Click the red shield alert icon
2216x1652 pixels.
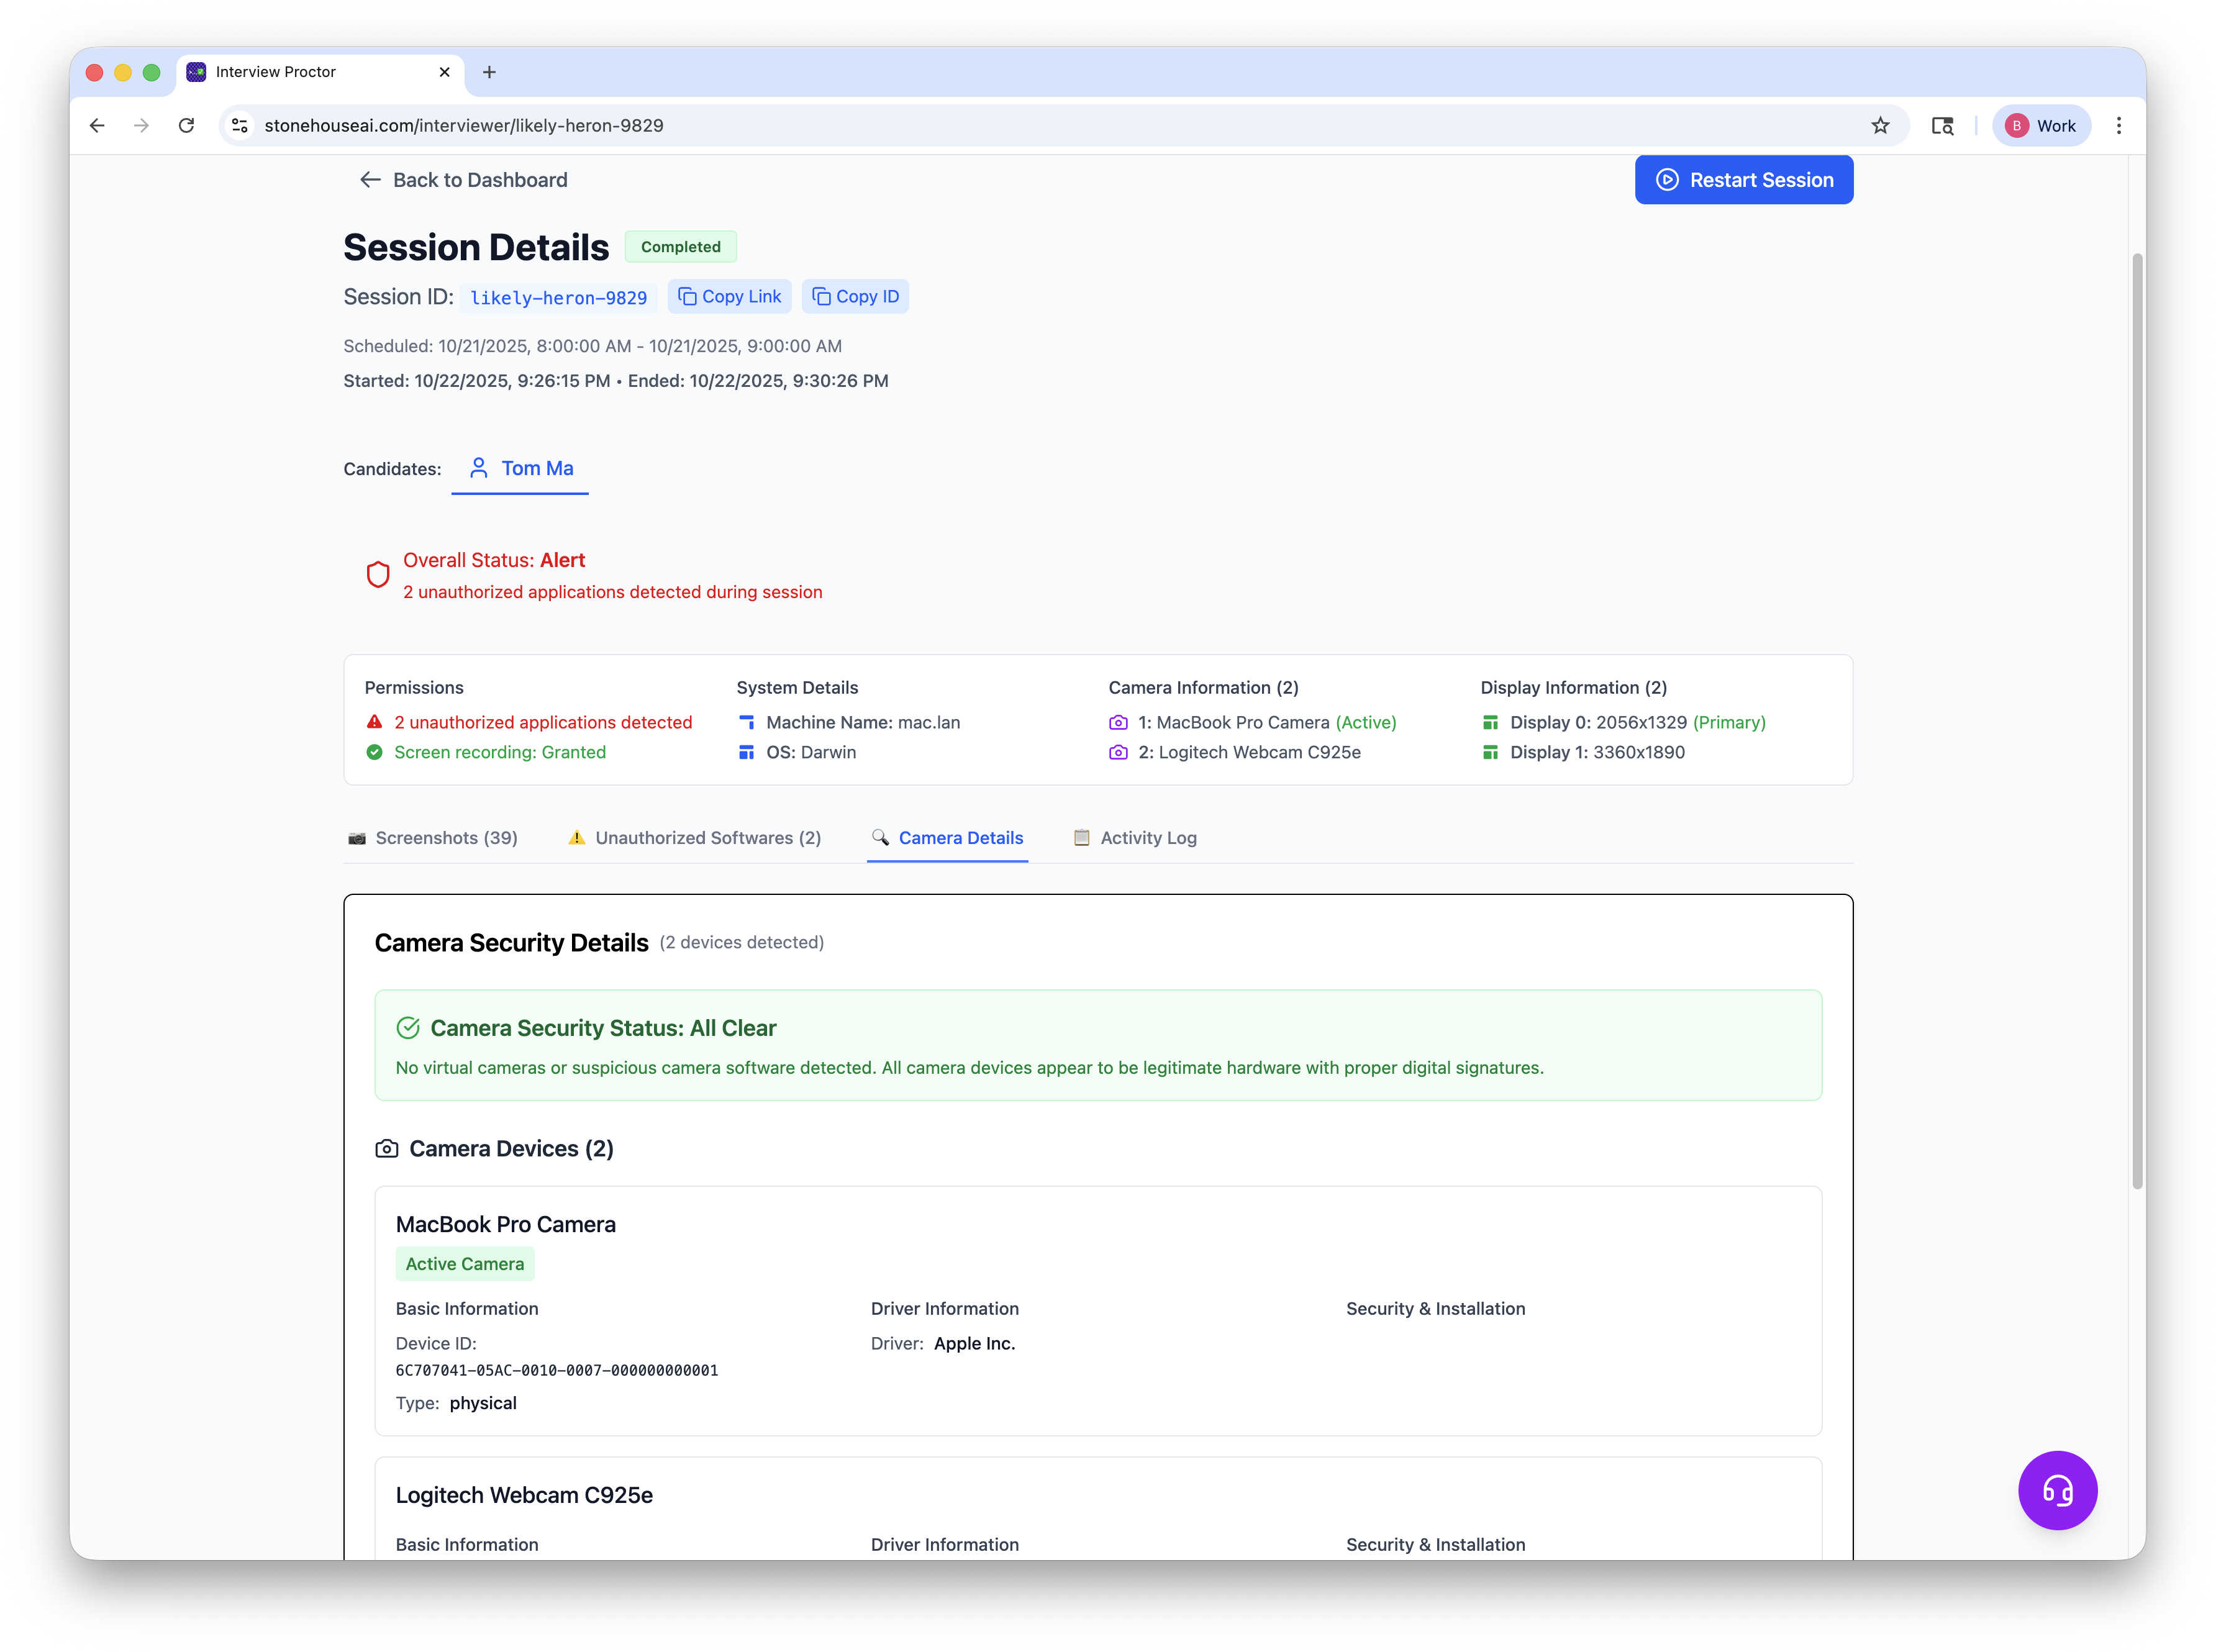point(378,575)
